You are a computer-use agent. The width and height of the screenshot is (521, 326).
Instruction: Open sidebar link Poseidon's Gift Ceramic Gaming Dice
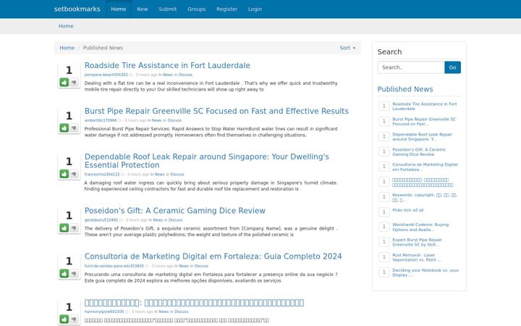click(x=419, y=152)
